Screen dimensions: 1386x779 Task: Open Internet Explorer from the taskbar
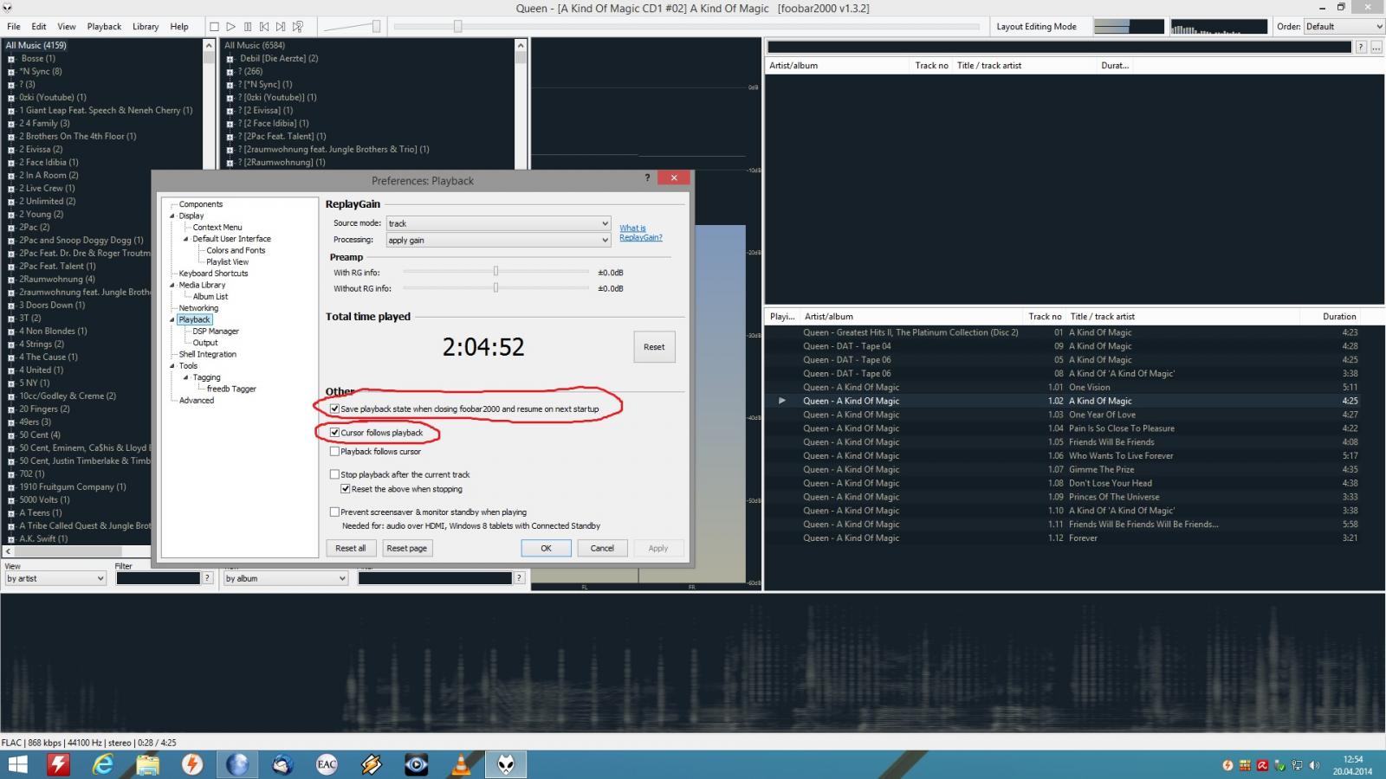(x=103, y=764)
